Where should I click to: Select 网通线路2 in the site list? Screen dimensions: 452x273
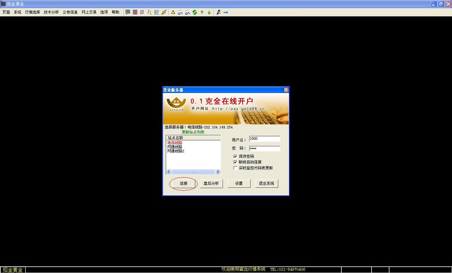tap(176, 151)
